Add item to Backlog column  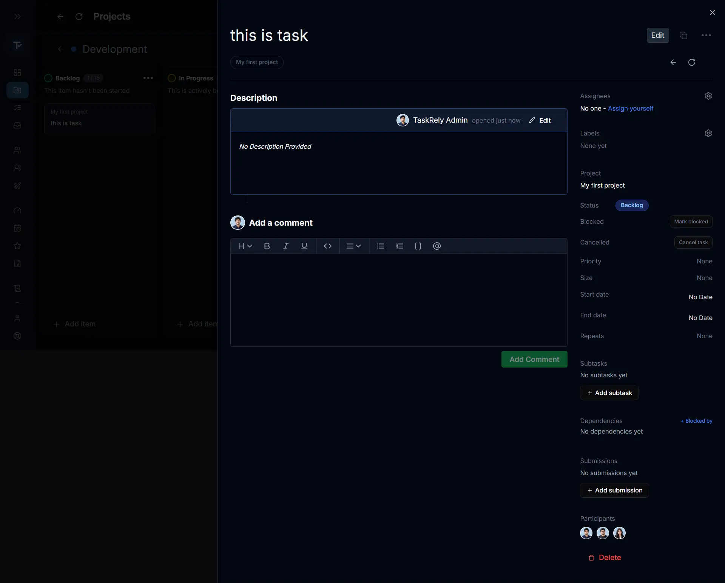(x=75, y=324)
